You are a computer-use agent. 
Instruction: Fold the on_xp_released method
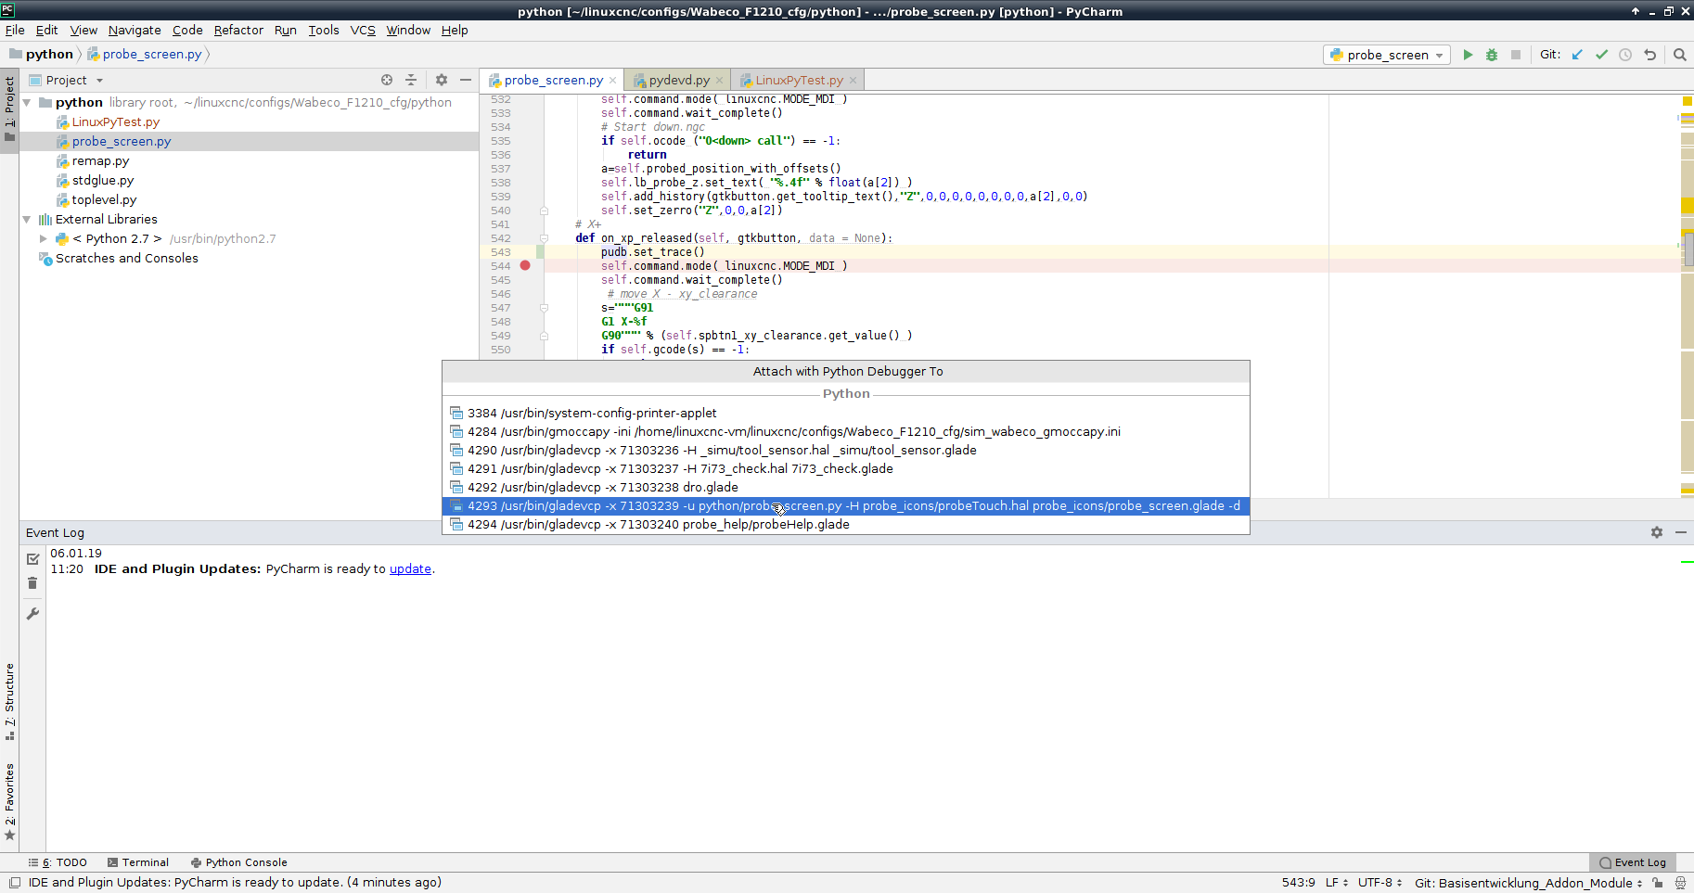(544, 238)
